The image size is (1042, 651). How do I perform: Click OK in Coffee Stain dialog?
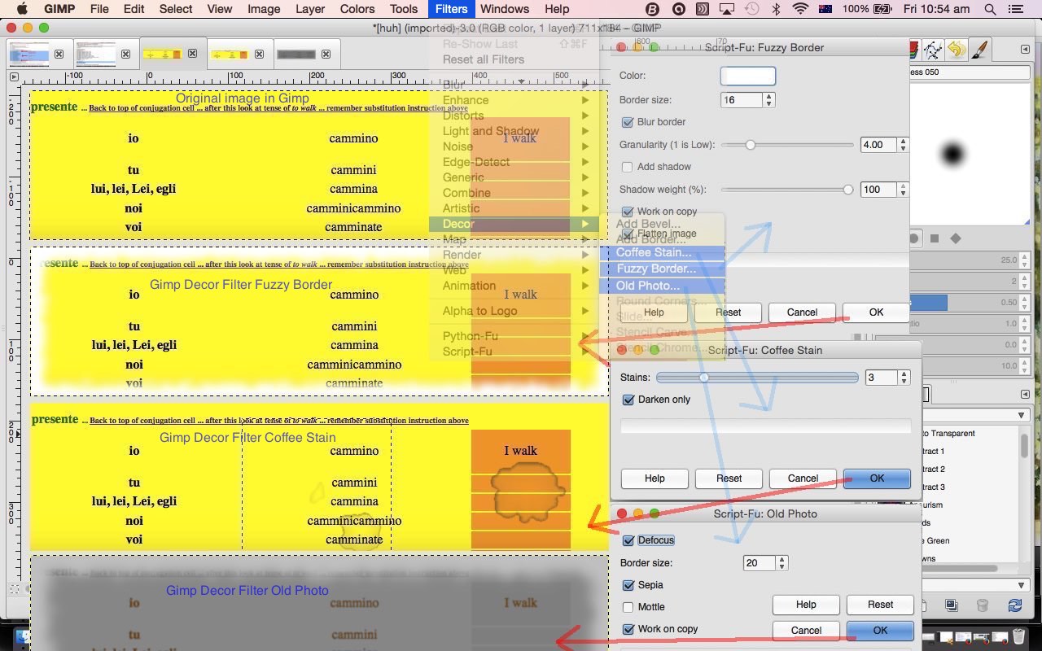point(877,478)
